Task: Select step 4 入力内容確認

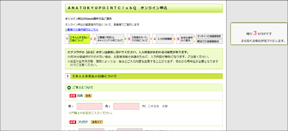Action: (x=163, y=39)
